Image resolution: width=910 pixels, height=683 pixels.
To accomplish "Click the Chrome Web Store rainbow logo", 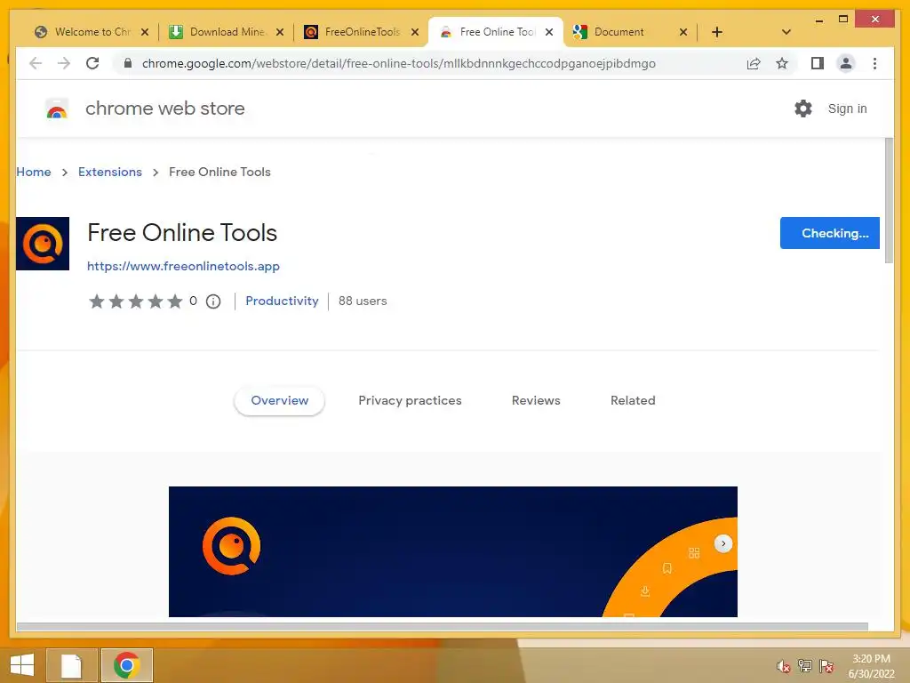I will tap(57, 108).
